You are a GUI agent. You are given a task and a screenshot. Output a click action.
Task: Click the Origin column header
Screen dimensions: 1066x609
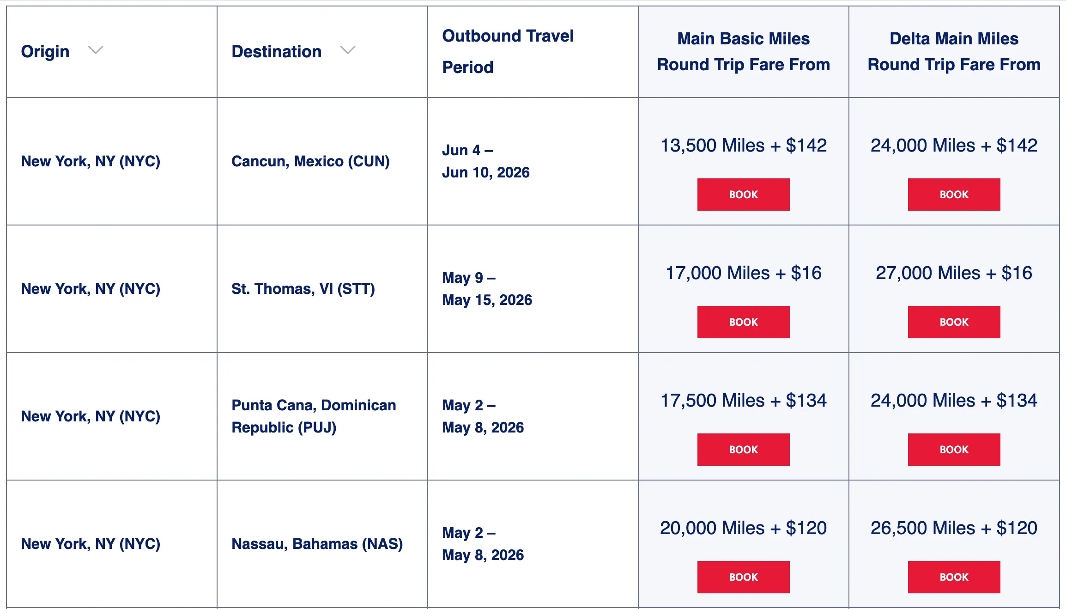(45, 51)
